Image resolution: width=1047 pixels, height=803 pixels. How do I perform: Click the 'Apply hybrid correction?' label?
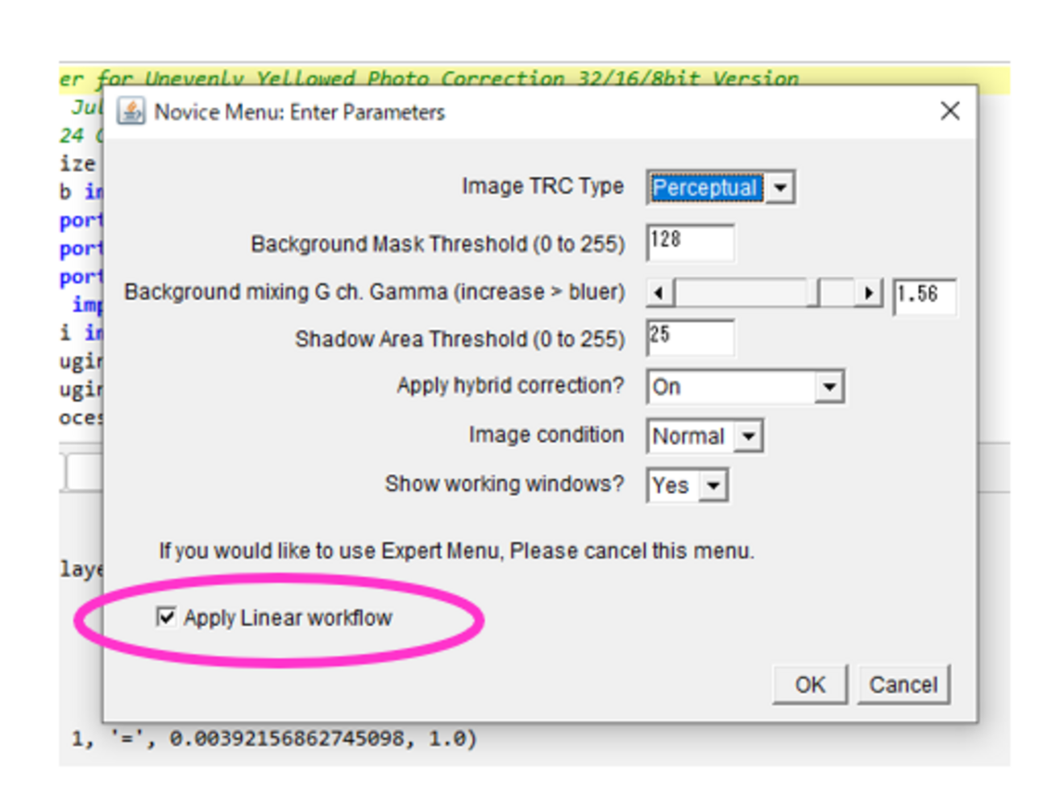pos(510,385)
